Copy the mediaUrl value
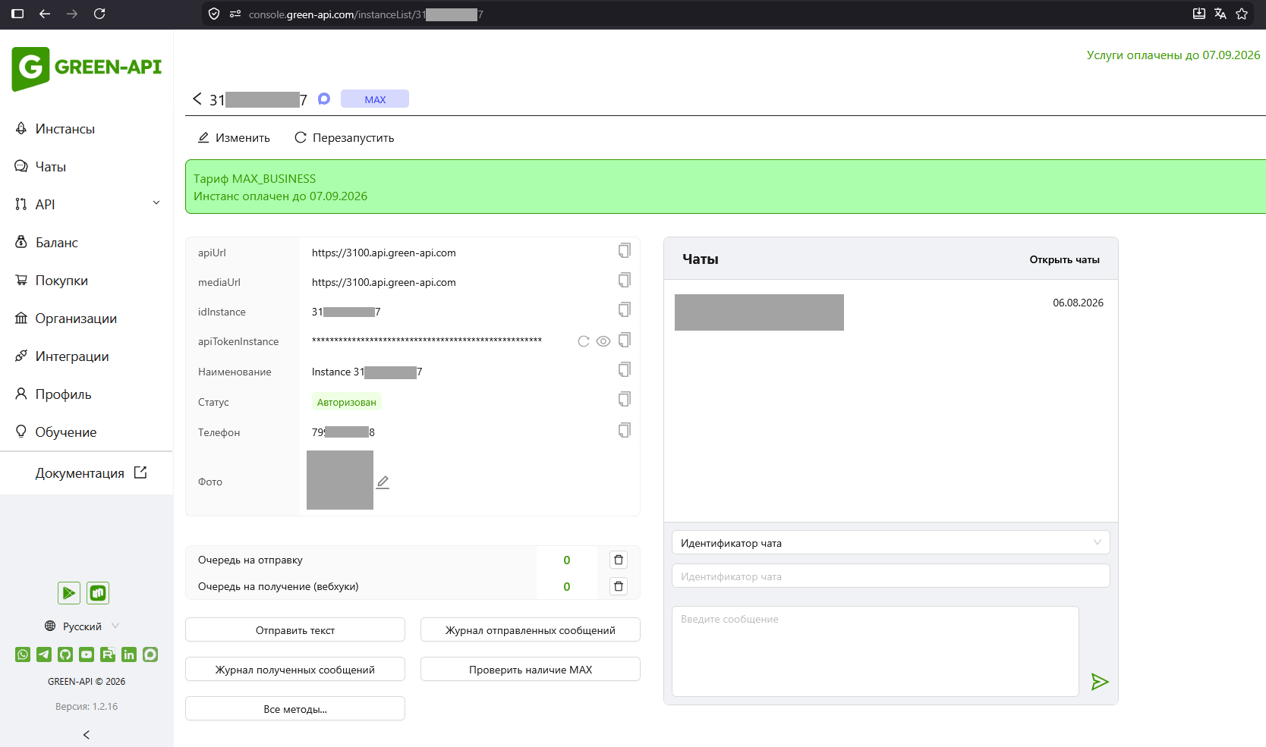The width and height of the screenshot is (1266, 747). coord(624,281)
